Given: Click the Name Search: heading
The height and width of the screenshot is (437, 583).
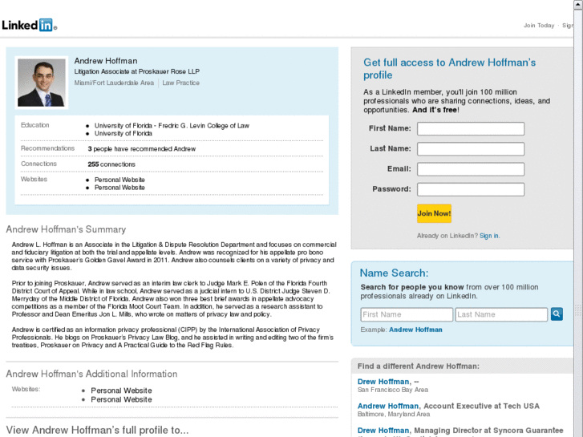Looking at the screenshot, I should click(394, 273).
